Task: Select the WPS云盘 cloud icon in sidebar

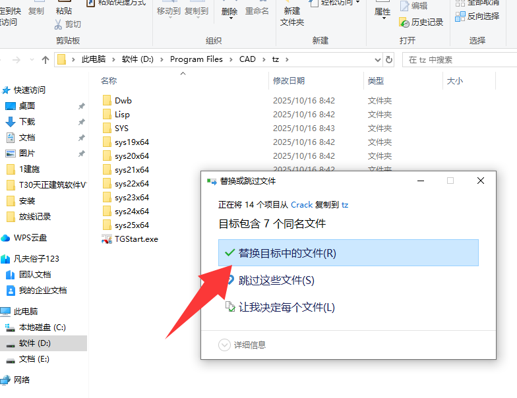Action: 6,238
